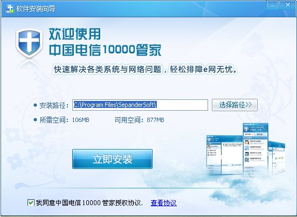Click the 我同意中国电信10000管家授权协议 label text

click(89, 203)
